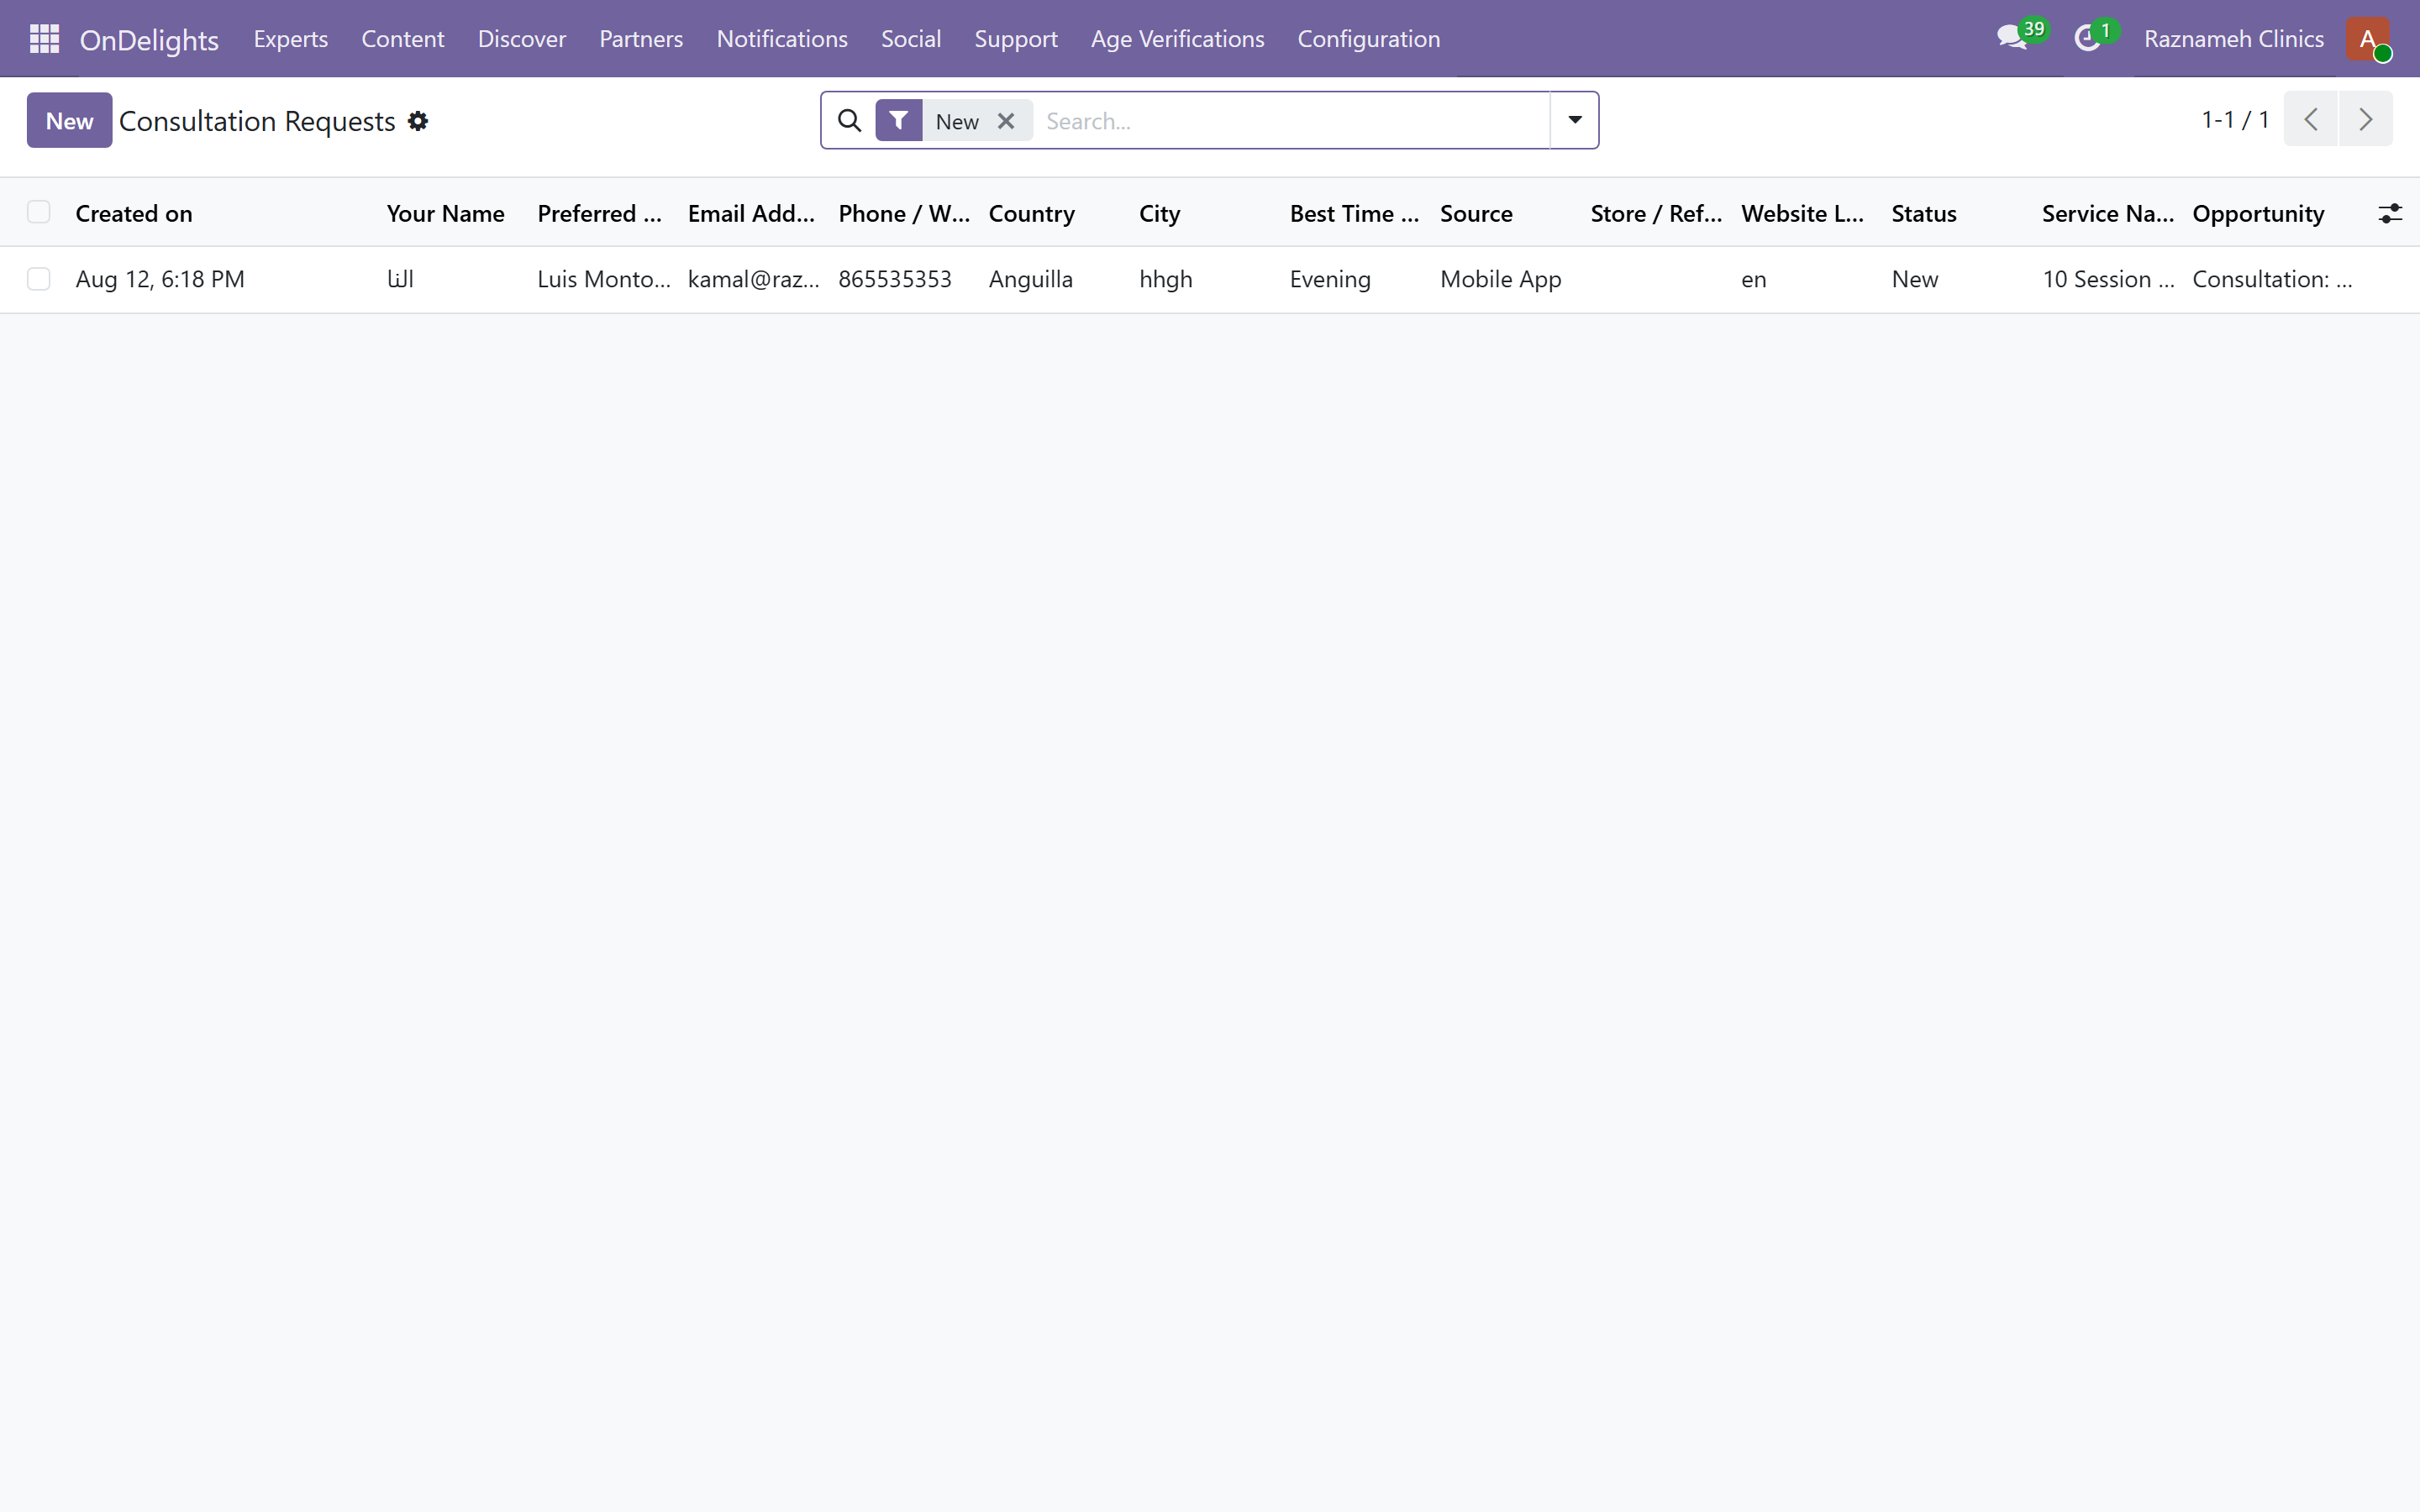
Task: Expand the search options dropdown arrow
Action: 1574,120
